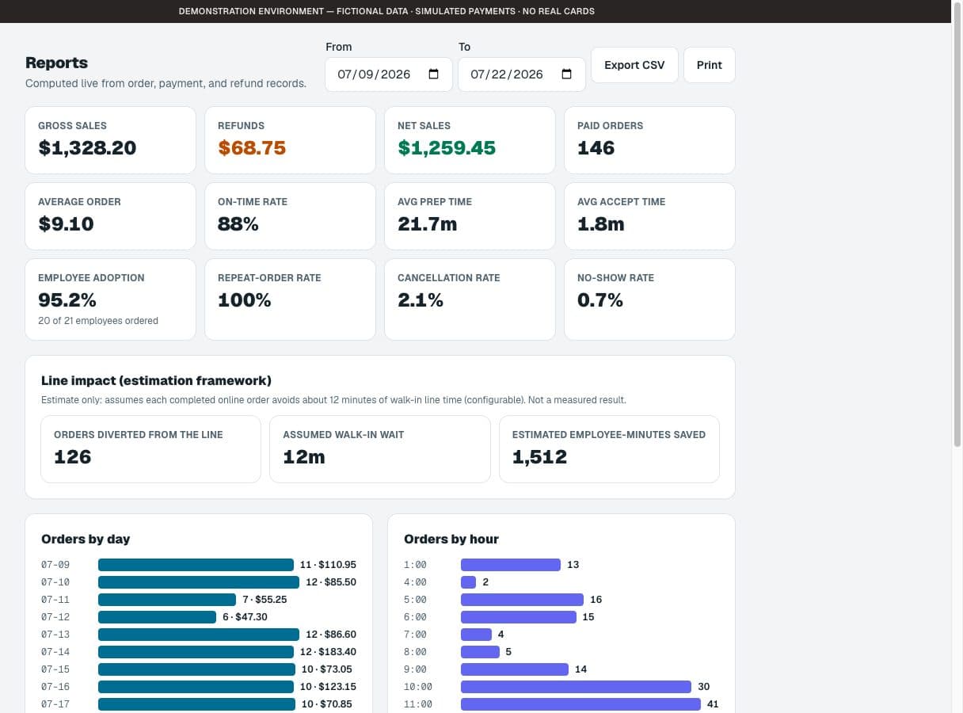Select the Avg Accept Time value 1.8m
This screenshot has width=963, height=713.
[601, 224]
